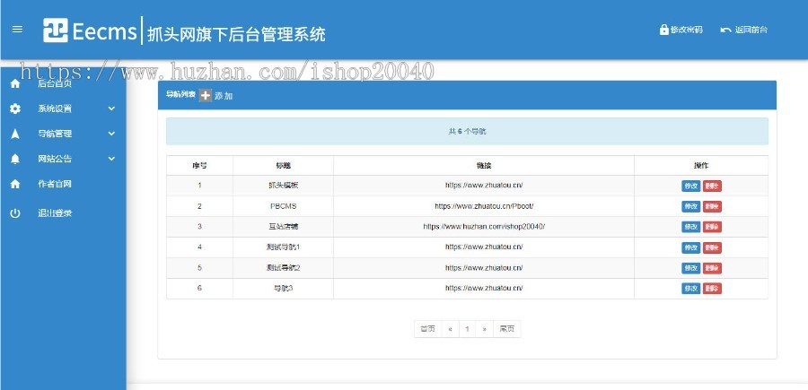The image size is (808, 390).
Task: Click the navigation arrow icon for 导航管理
Action: [15, 134]
